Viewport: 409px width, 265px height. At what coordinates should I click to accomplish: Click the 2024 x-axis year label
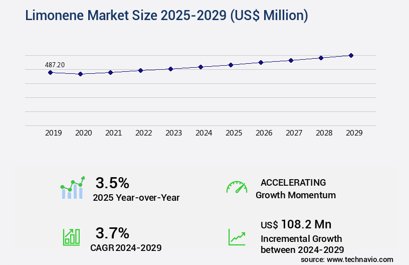coord(203,133)
